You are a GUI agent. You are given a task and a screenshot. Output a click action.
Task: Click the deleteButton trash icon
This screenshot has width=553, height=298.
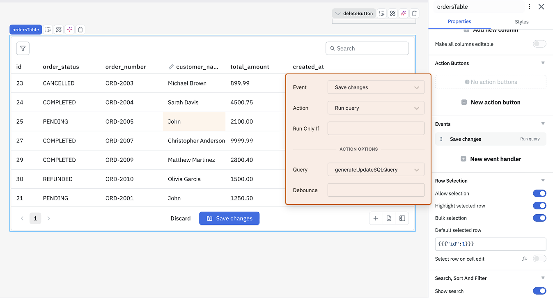click(x=414, y=14)
